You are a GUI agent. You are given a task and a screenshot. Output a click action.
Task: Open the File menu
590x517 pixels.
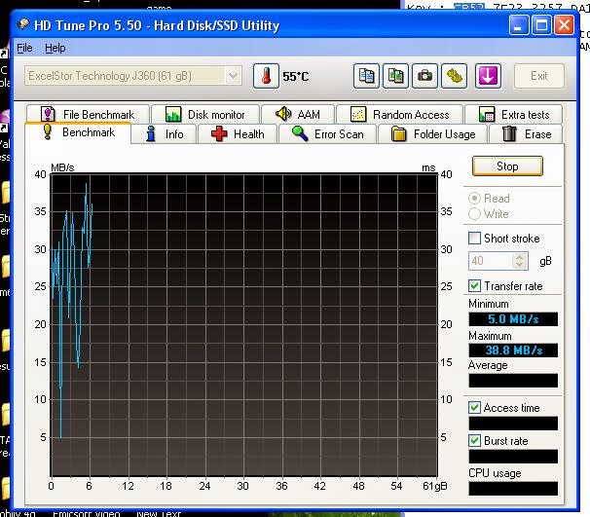point(24,48)
